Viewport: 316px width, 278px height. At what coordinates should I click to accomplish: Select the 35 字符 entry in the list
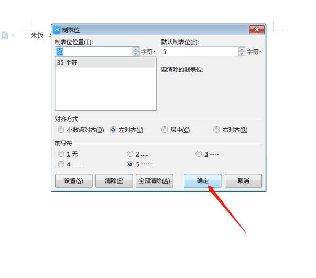point(105,62)
